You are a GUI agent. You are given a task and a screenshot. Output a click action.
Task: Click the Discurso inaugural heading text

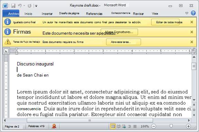click(35, 64)
